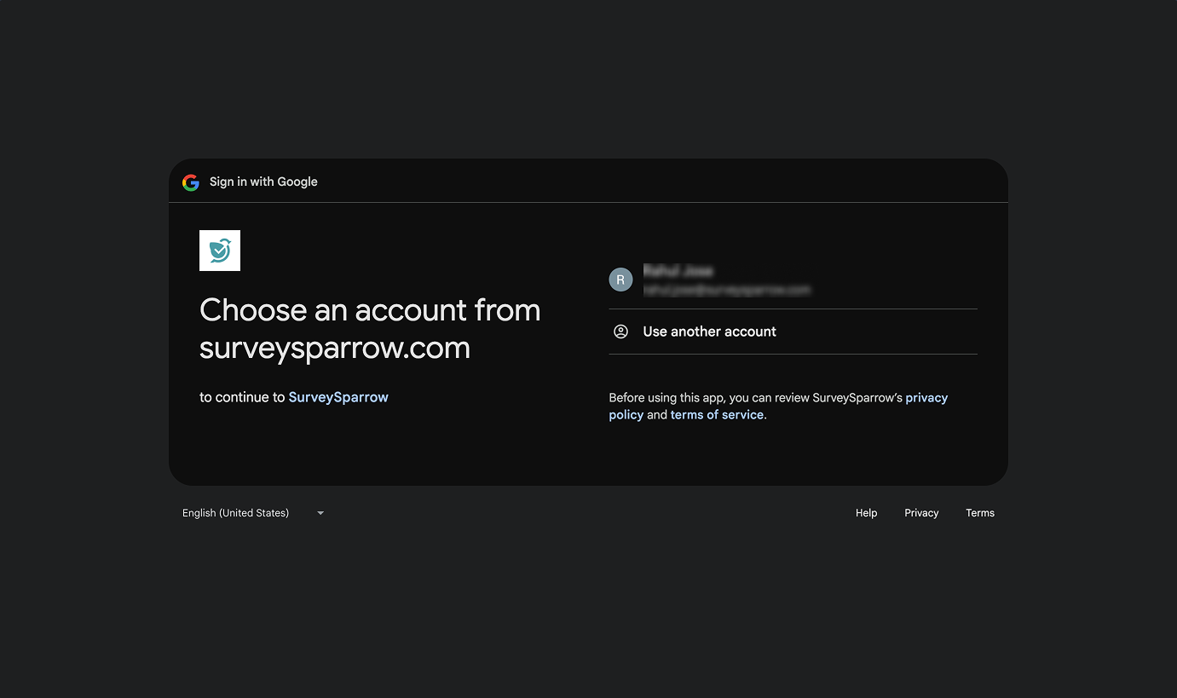Viewport: 1177px width, 698px height.
Task: Select the English (United States) language selector
Action: 236,513
